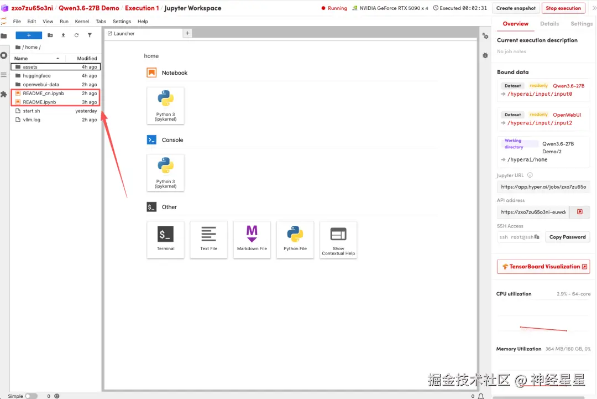
Task: Open the running terminals and kernels sidebar icon
Action: [x=4, y=55]
